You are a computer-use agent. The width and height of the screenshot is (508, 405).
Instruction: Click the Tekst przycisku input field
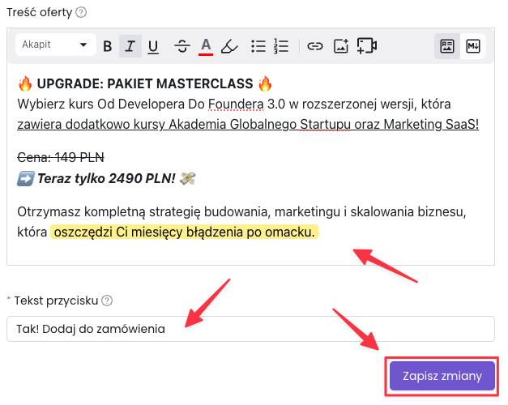(x=250, y=329)
